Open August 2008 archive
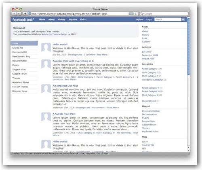The image size is (202, 170). tap(148, 59)
